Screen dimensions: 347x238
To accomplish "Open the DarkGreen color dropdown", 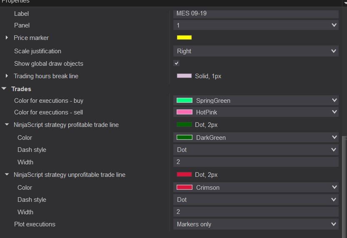I will coord(256,138).
